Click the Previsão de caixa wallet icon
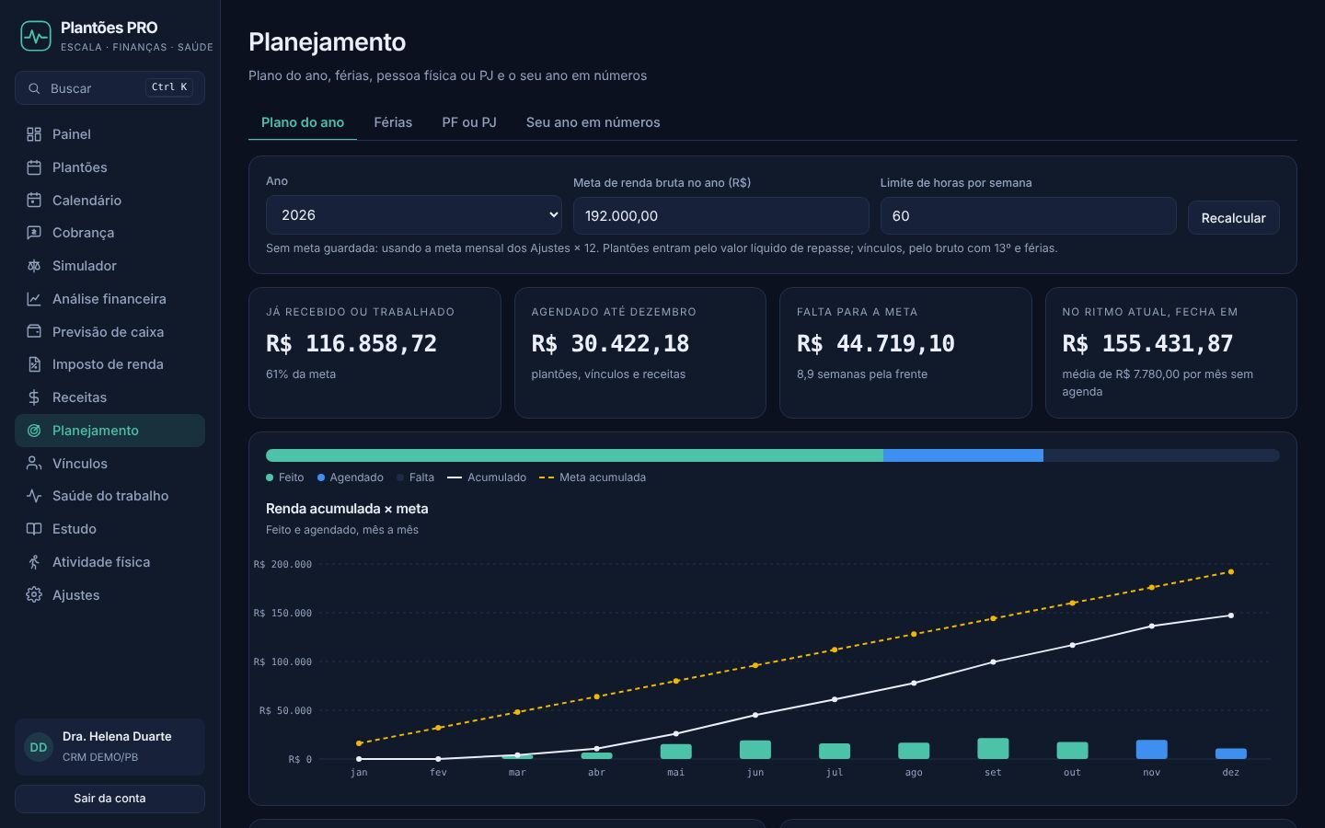 point(34,331)
